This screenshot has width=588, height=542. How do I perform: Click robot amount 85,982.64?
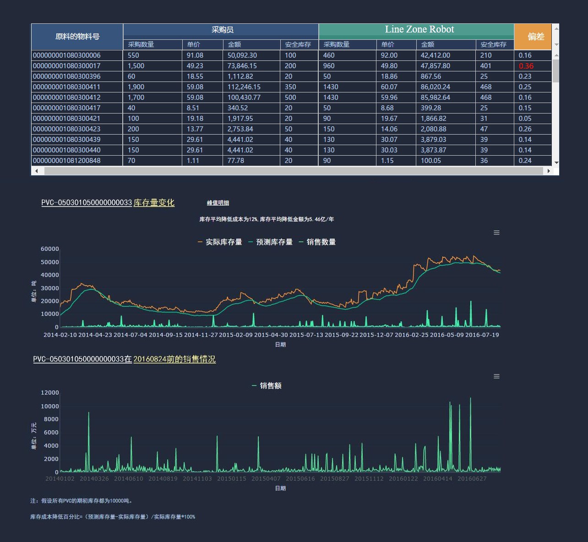(436, 98)
